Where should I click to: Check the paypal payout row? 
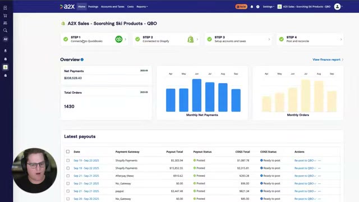point(68,191)
